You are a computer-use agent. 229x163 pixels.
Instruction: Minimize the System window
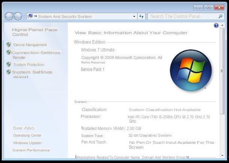(198, 8)
